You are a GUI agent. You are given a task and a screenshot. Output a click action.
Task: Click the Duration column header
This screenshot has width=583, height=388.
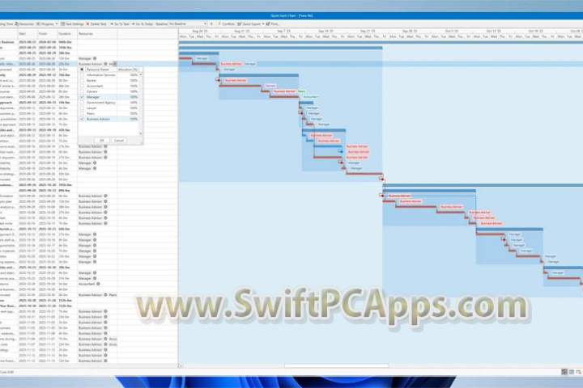67,34
